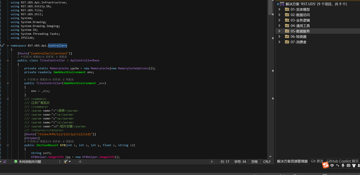Expand the 06-转换器 folder arrow
Image resolution: width=360 pixels, height=175 pixels.
click(279, 36)
